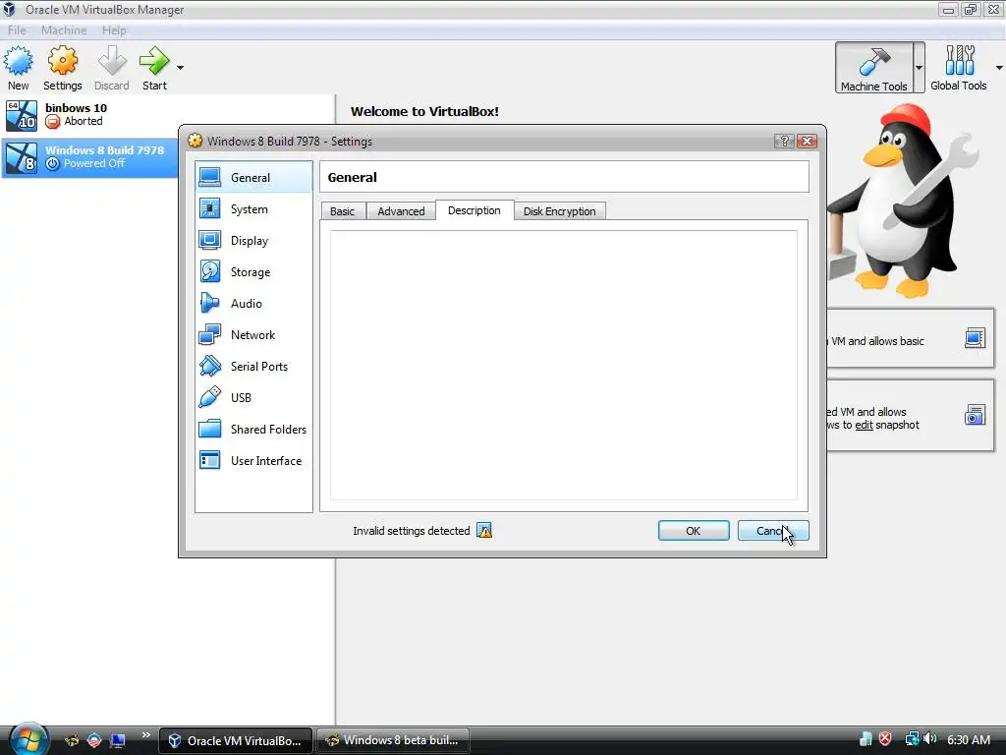
Task: Open the Audio settings category
Action: tap(253, 303)
